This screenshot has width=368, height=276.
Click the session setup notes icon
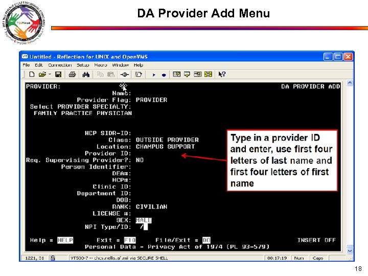click(x=139, y=75)
